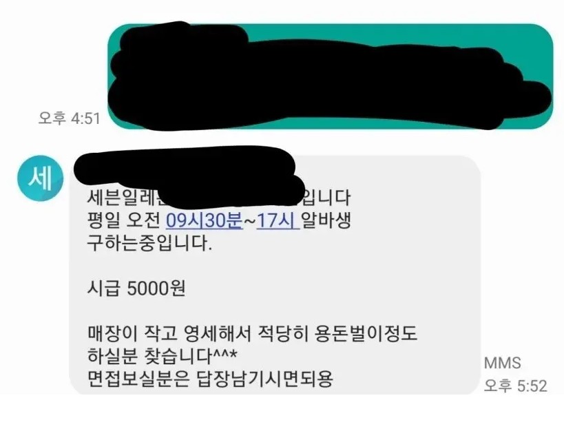
Task: Tap 입니다 at the end of the first line
Action: pos(326,198)
